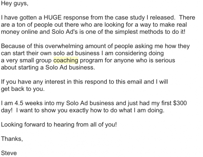This screenshot has height=157, width=203.
Task: Click the $300 amount text
Action: coord(180,103)
